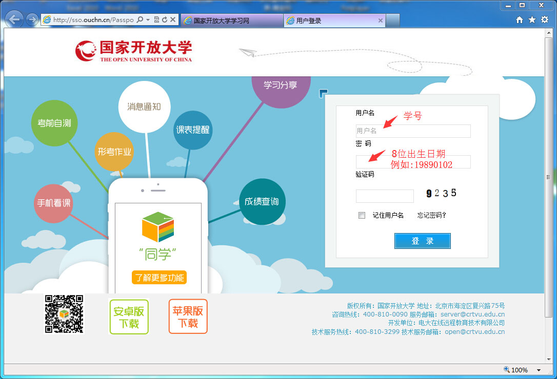
Task: Select the 学习分享 bubble
Action: 281,86
